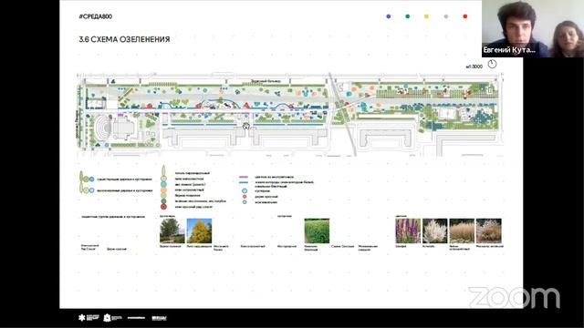584x328 pixels.
Task: Click the green shrub hedge photo thumbnail
Action: click(317, 231)
